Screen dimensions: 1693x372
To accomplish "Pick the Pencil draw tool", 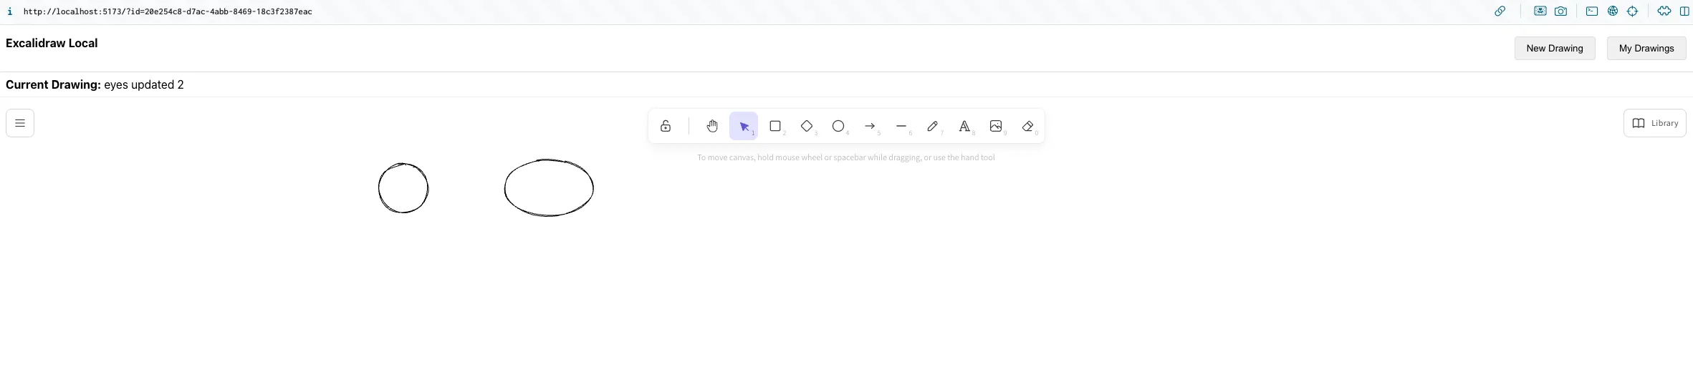I will [932, 126].
